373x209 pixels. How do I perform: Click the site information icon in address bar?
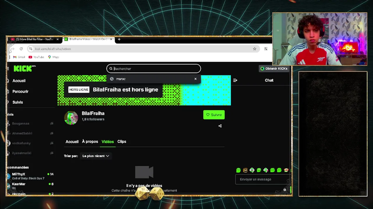point(31,49)
